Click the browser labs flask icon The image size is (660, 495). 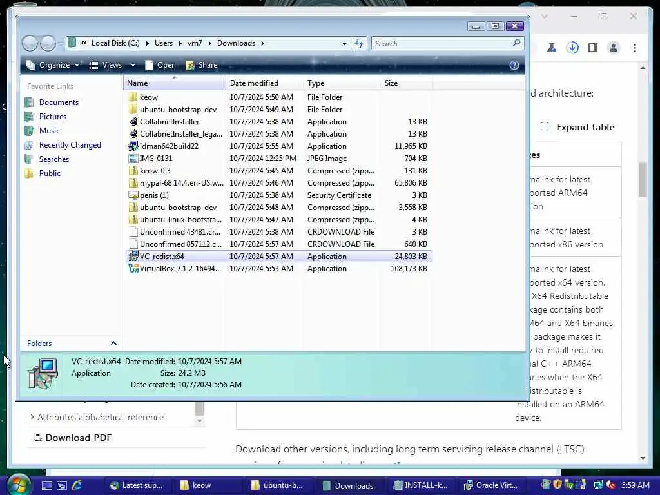point(552,48)
